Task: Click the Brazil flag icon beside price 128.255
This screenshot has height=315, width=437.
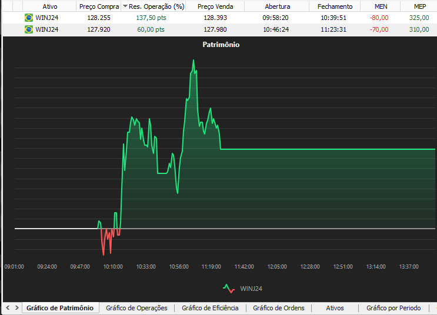Action: 29,18
